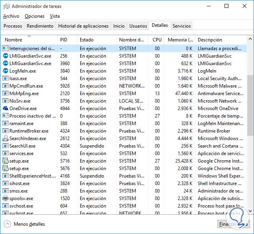Viewport: 254px width, 234px height.
Task: Sort by the Nombre column header
Action: 29,40
